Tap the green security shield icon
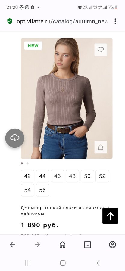 (10, 21)
